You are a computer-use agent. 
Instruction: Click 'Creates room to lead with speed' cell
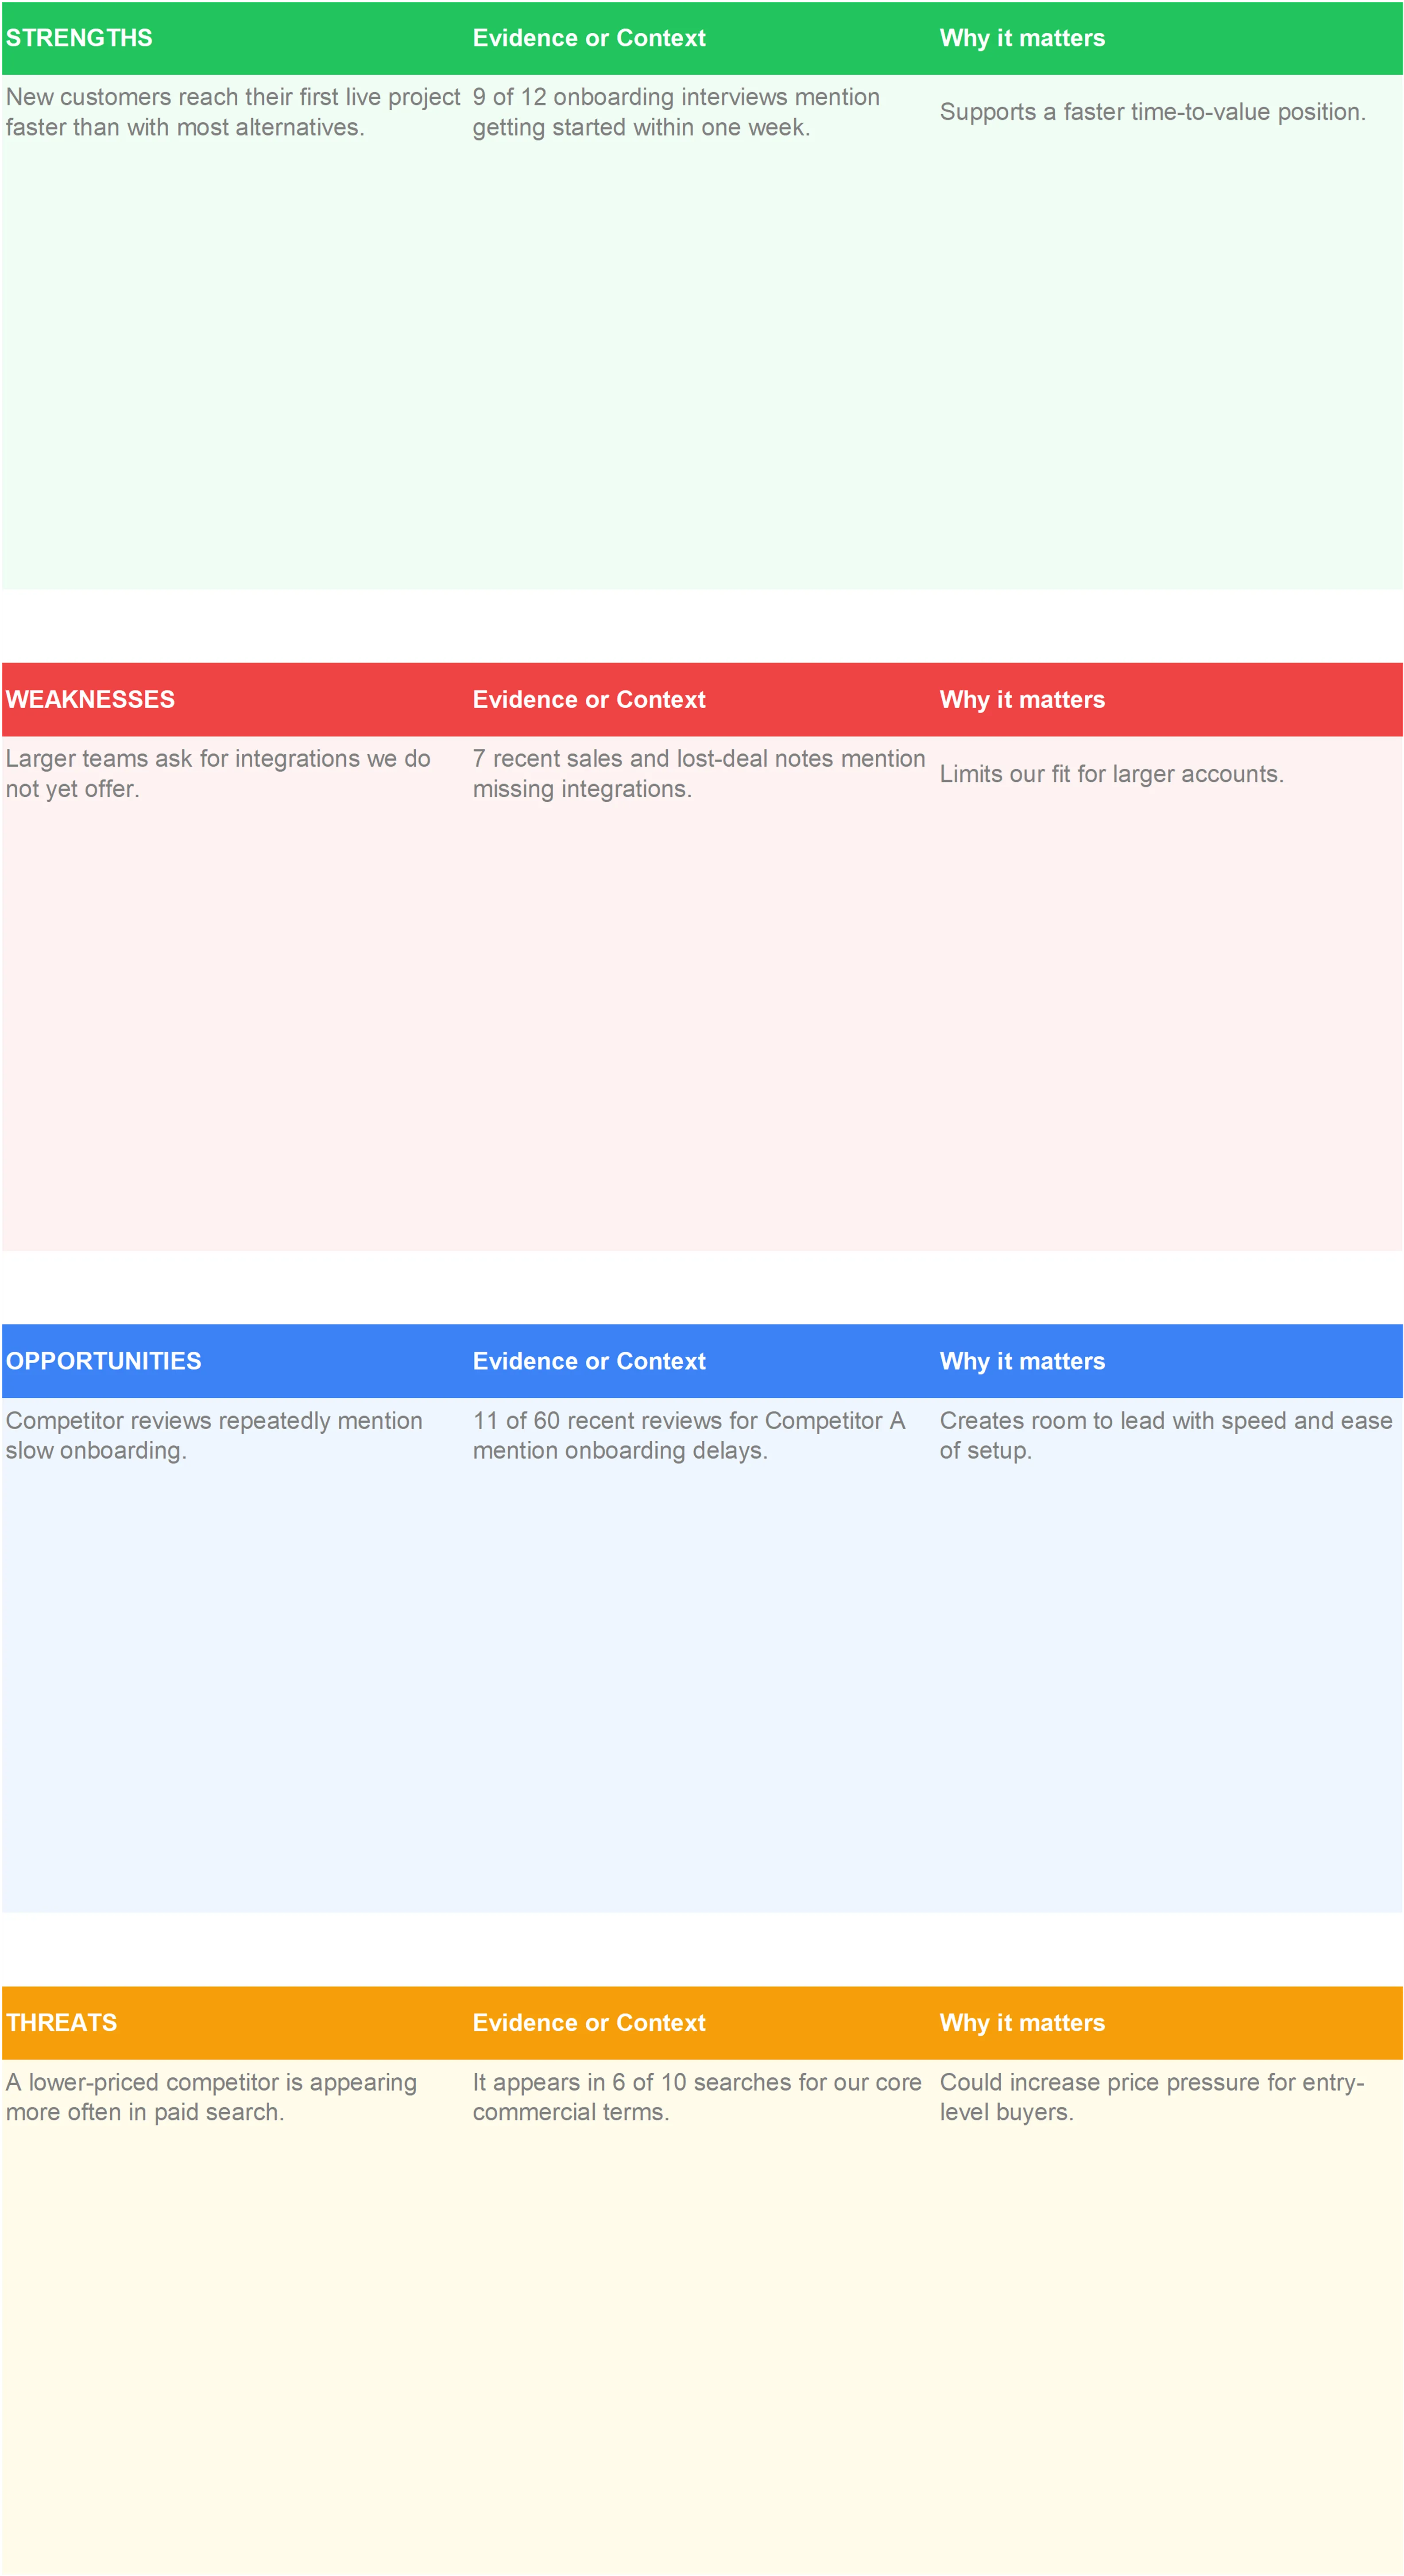tap(1169, 1435)
